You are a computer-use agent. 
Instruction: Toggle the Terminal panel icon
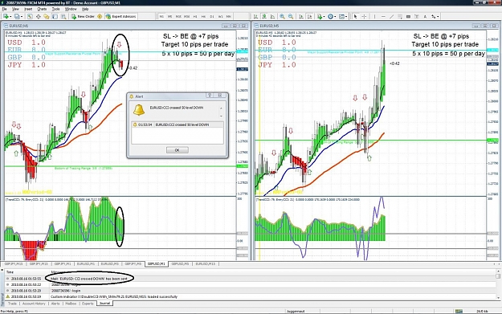click(55, 16)
